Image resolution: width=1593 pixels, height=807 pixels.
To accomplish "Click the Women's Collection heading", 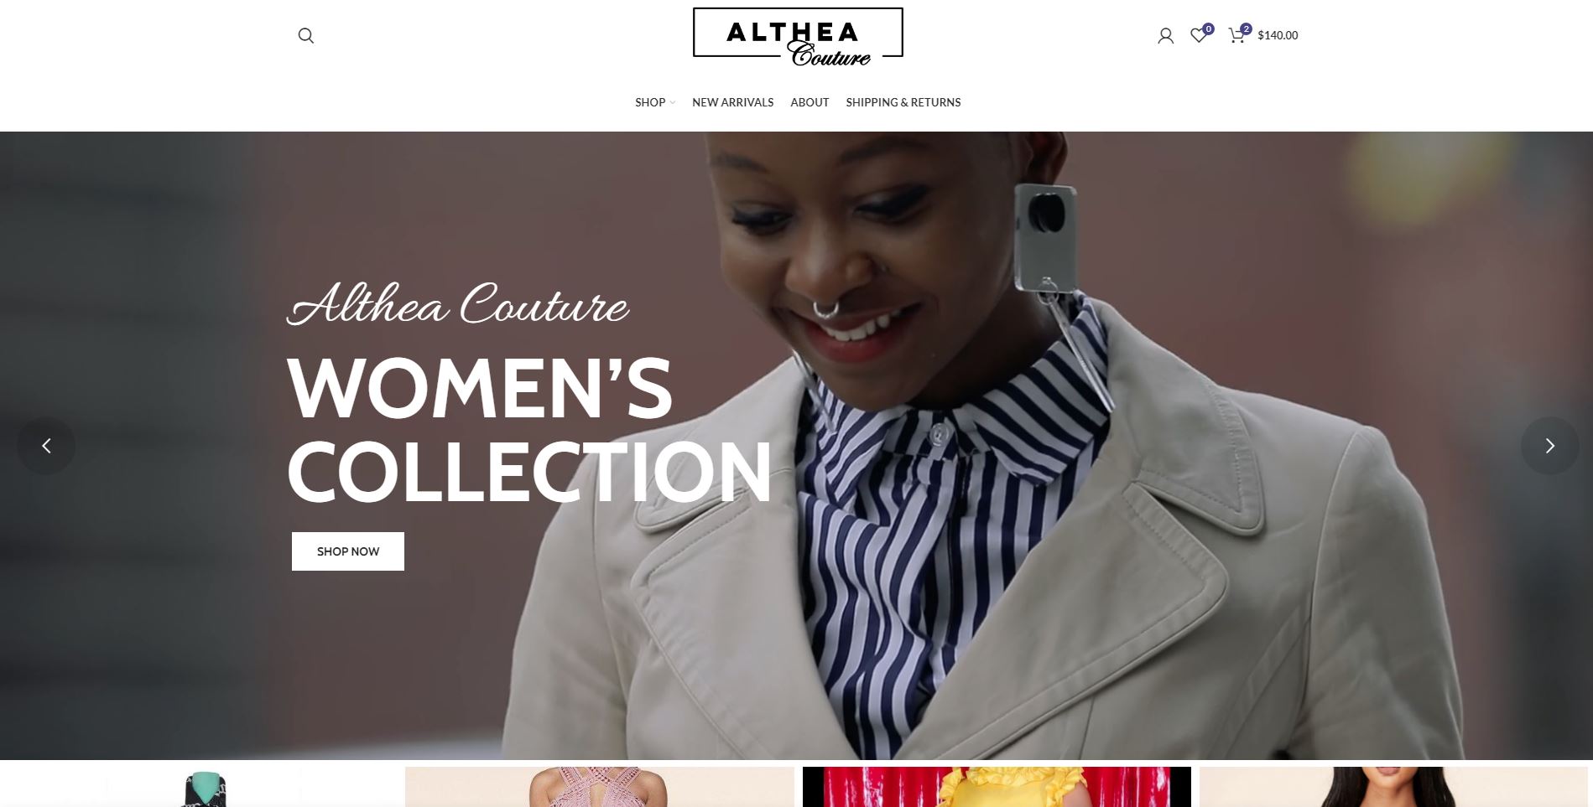I will [528, 429].
